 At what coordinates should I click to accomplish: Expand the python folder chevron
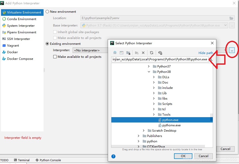click(138, 141)
